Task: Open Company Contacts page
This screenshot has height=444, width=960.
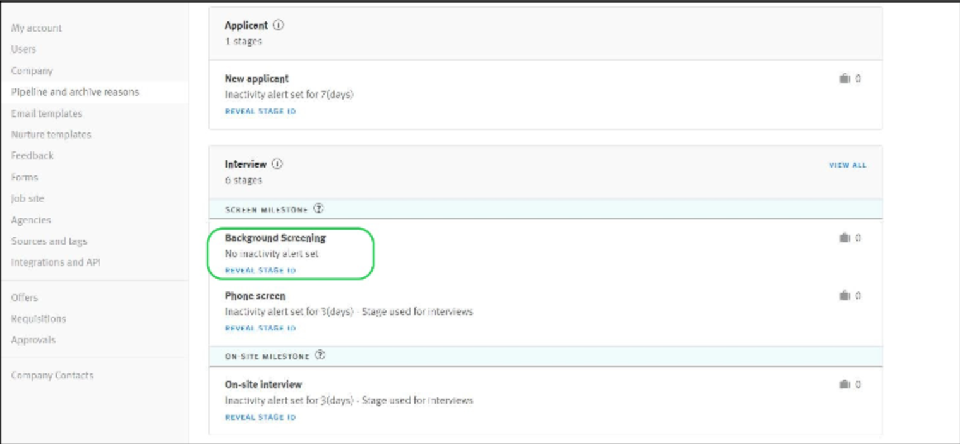Action: [52, 375]
